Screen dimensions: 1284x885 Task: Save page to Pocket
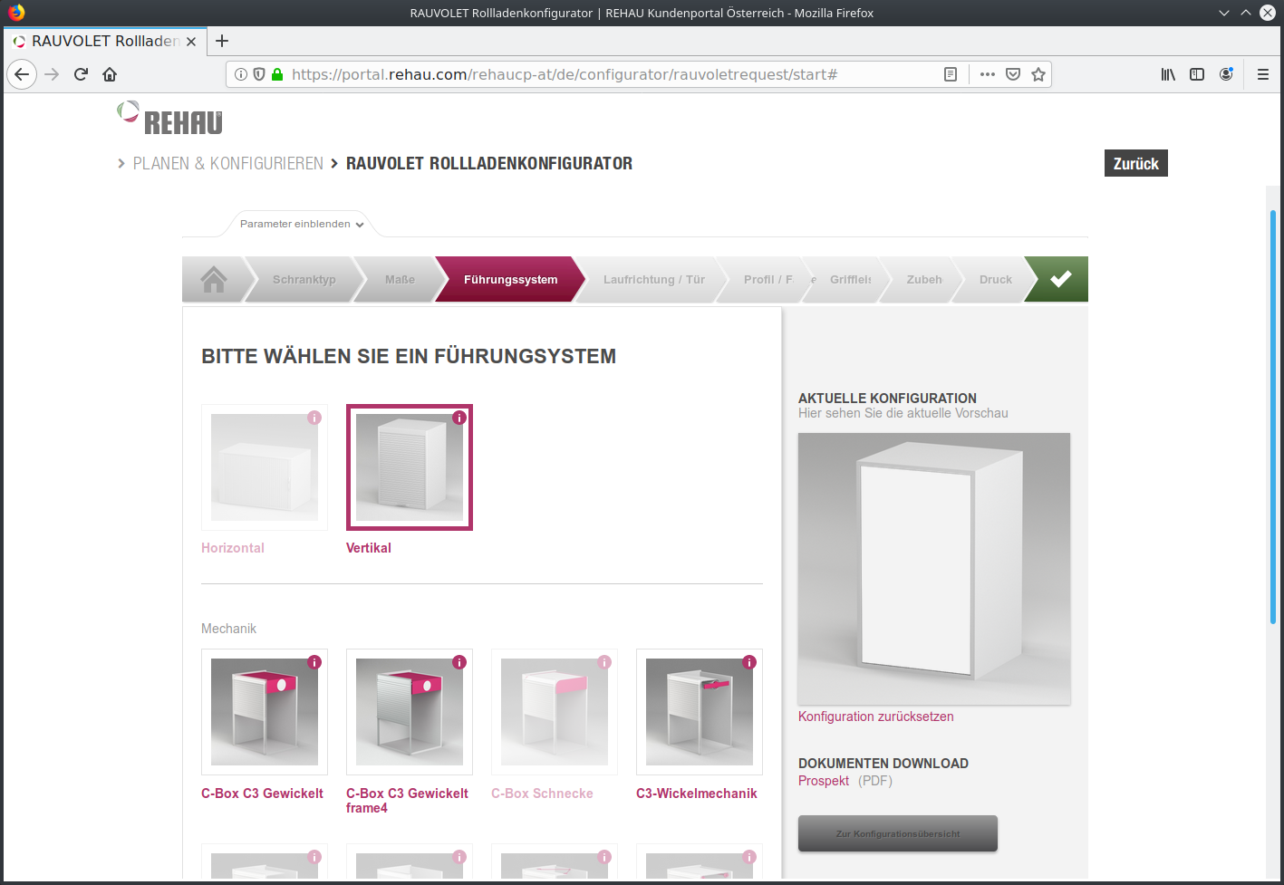click(x=1013, y=74)
